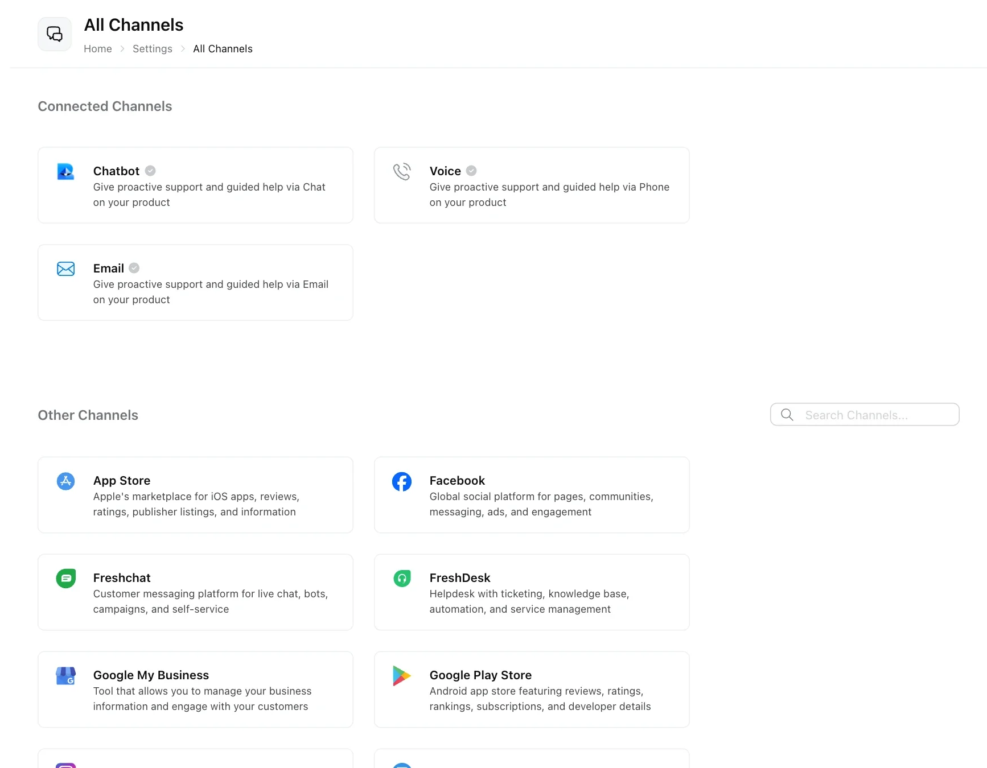
Task: Click the Email title text
Action: (x=109, y=269)
